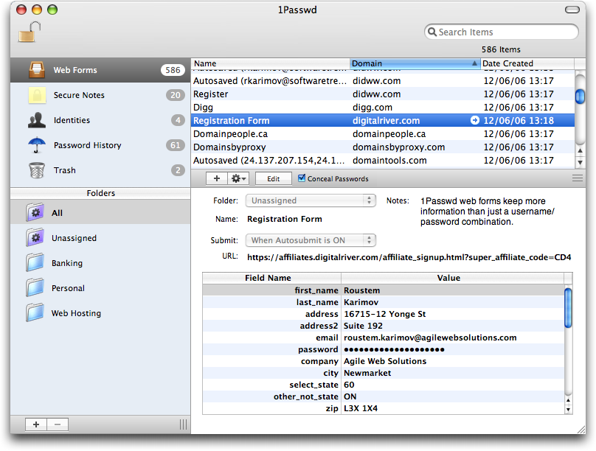Sort list by Domain column

coord(413,64)
